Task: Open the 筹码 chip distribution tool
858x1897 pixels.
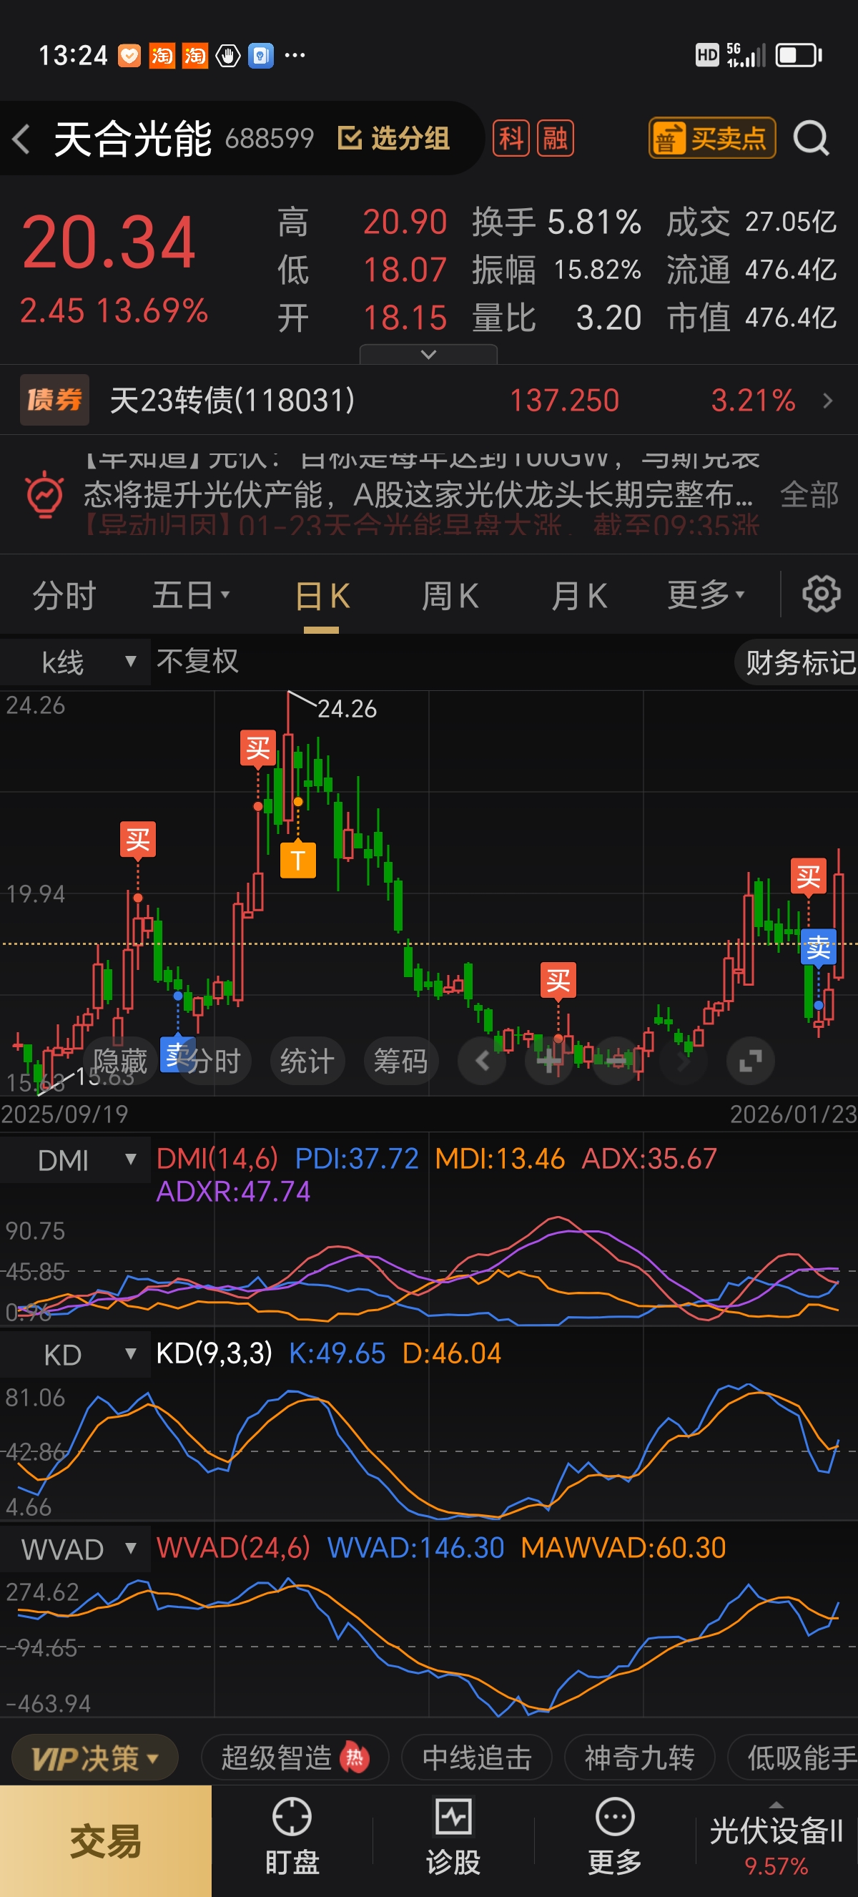Action: click(400, 1060)
